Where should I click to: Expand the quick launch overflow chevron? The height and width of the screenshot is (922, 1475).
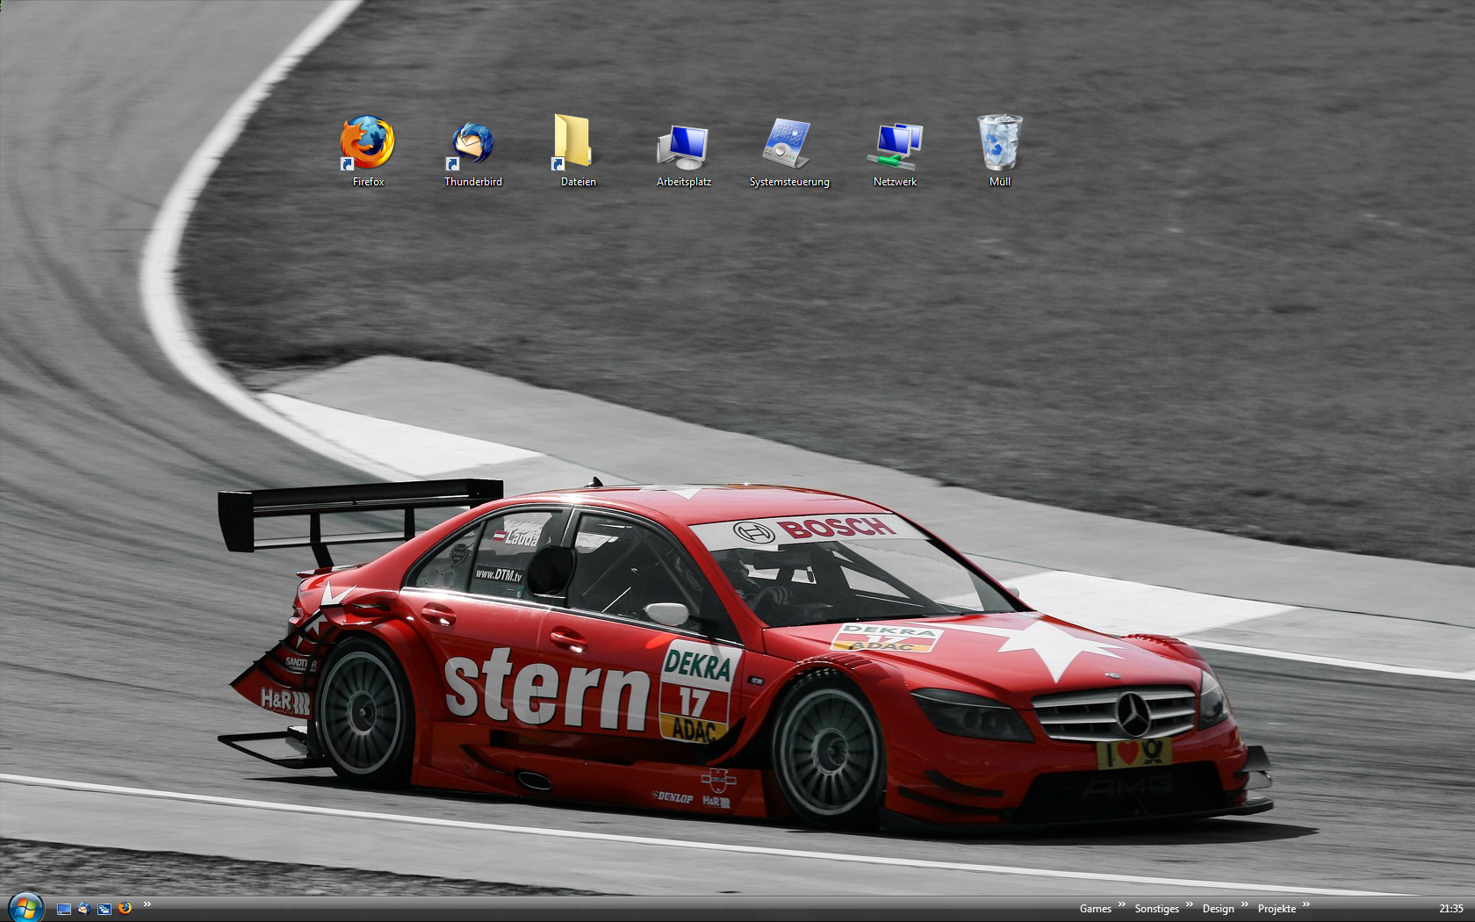pos(147,904)
